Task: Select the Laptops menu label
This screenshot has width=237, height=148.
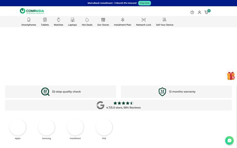Action: [72, 25]
